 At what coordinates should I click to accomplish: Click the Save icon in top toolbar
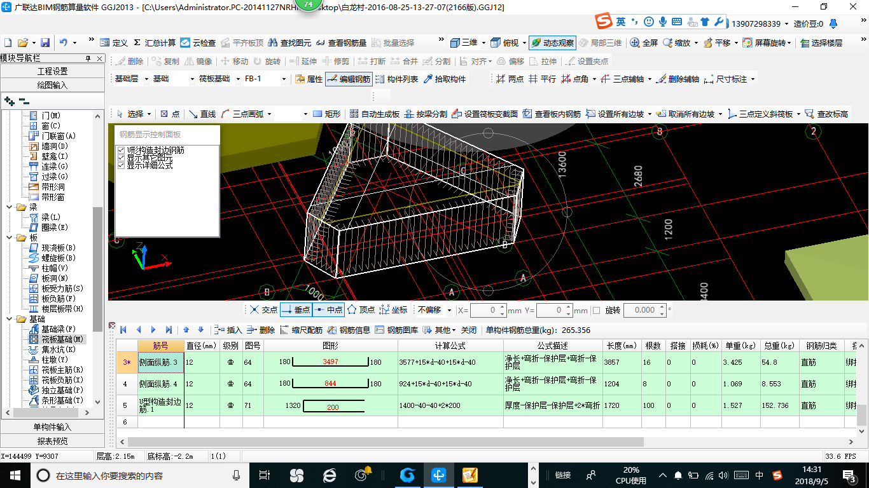[45, 43]
